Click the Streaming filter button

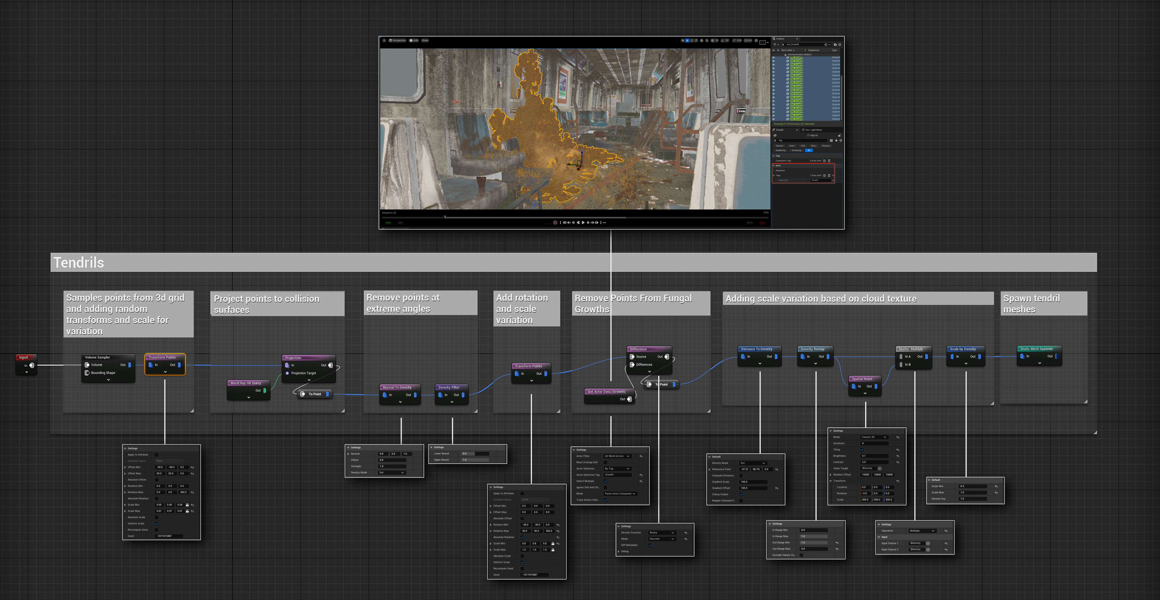(797, 151)
